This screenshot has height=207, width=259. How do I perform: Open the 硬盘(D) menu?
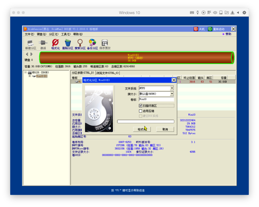[41, 34]
